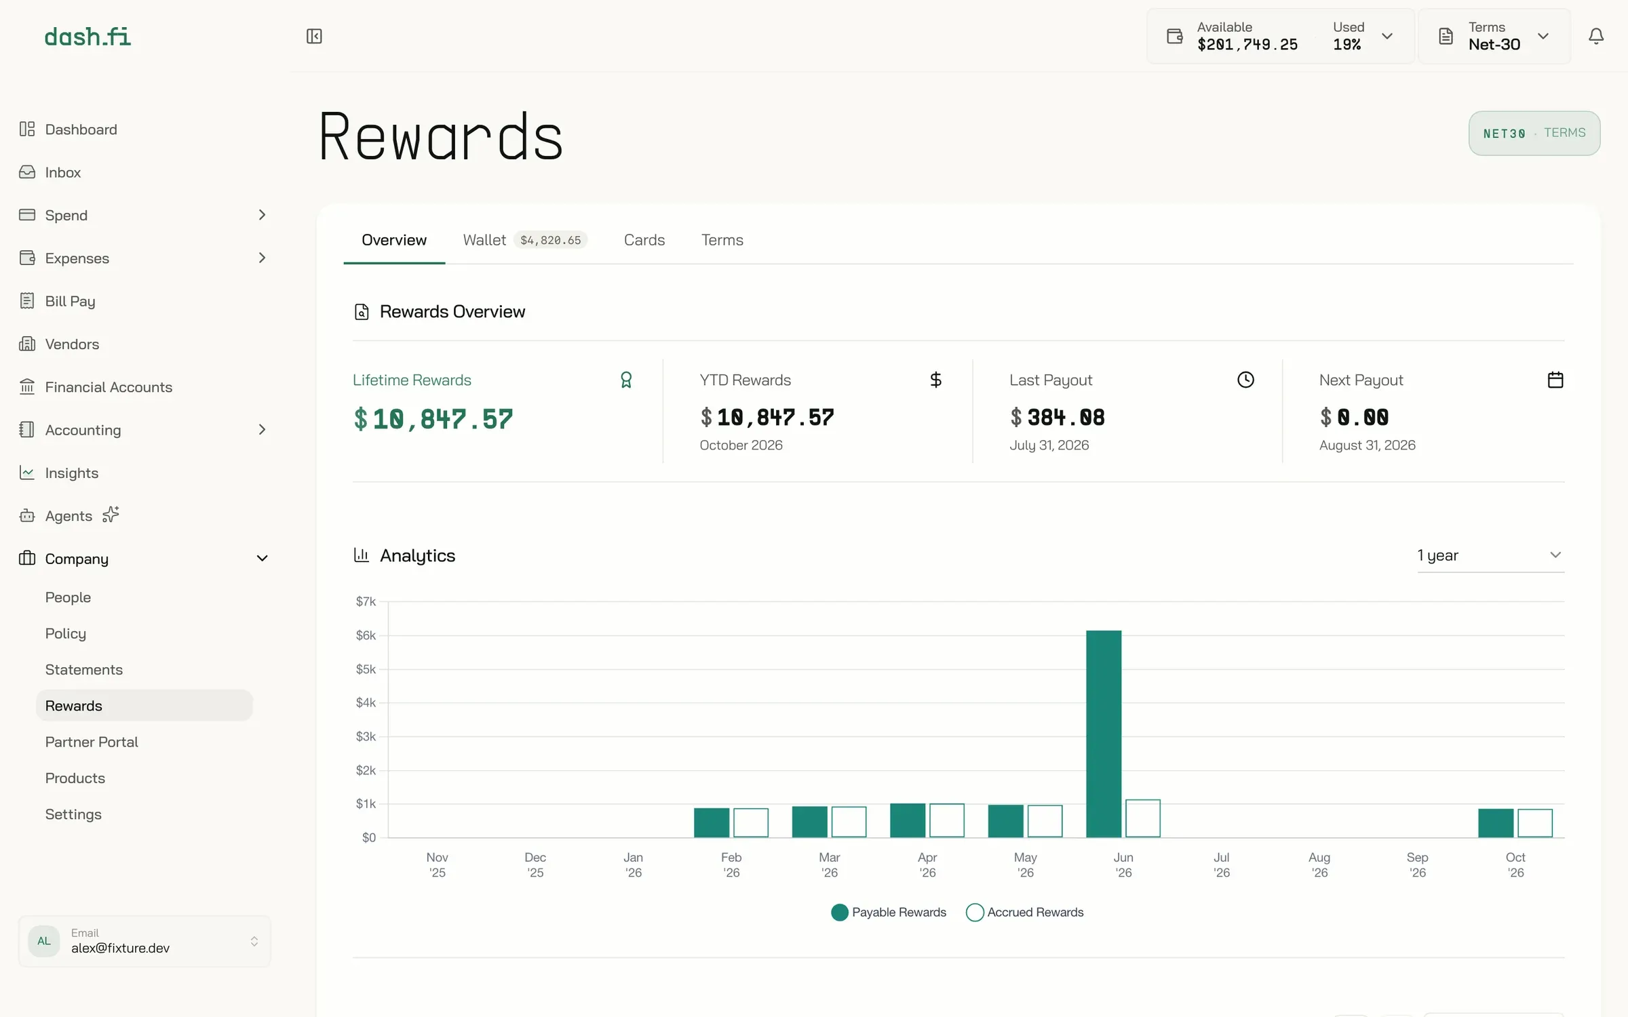
Task: Open the 1 year range dropdown
Action: [1491, 555]
